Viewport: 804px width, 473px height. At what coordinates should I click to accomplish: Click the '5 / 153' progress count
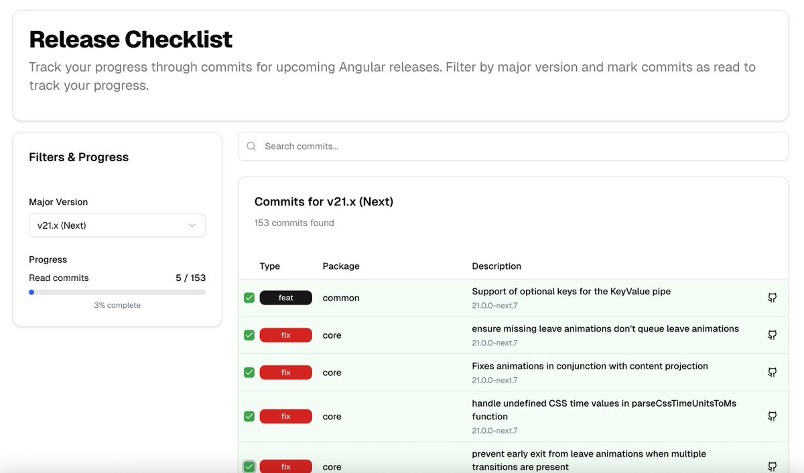click(x=191, y=278)
